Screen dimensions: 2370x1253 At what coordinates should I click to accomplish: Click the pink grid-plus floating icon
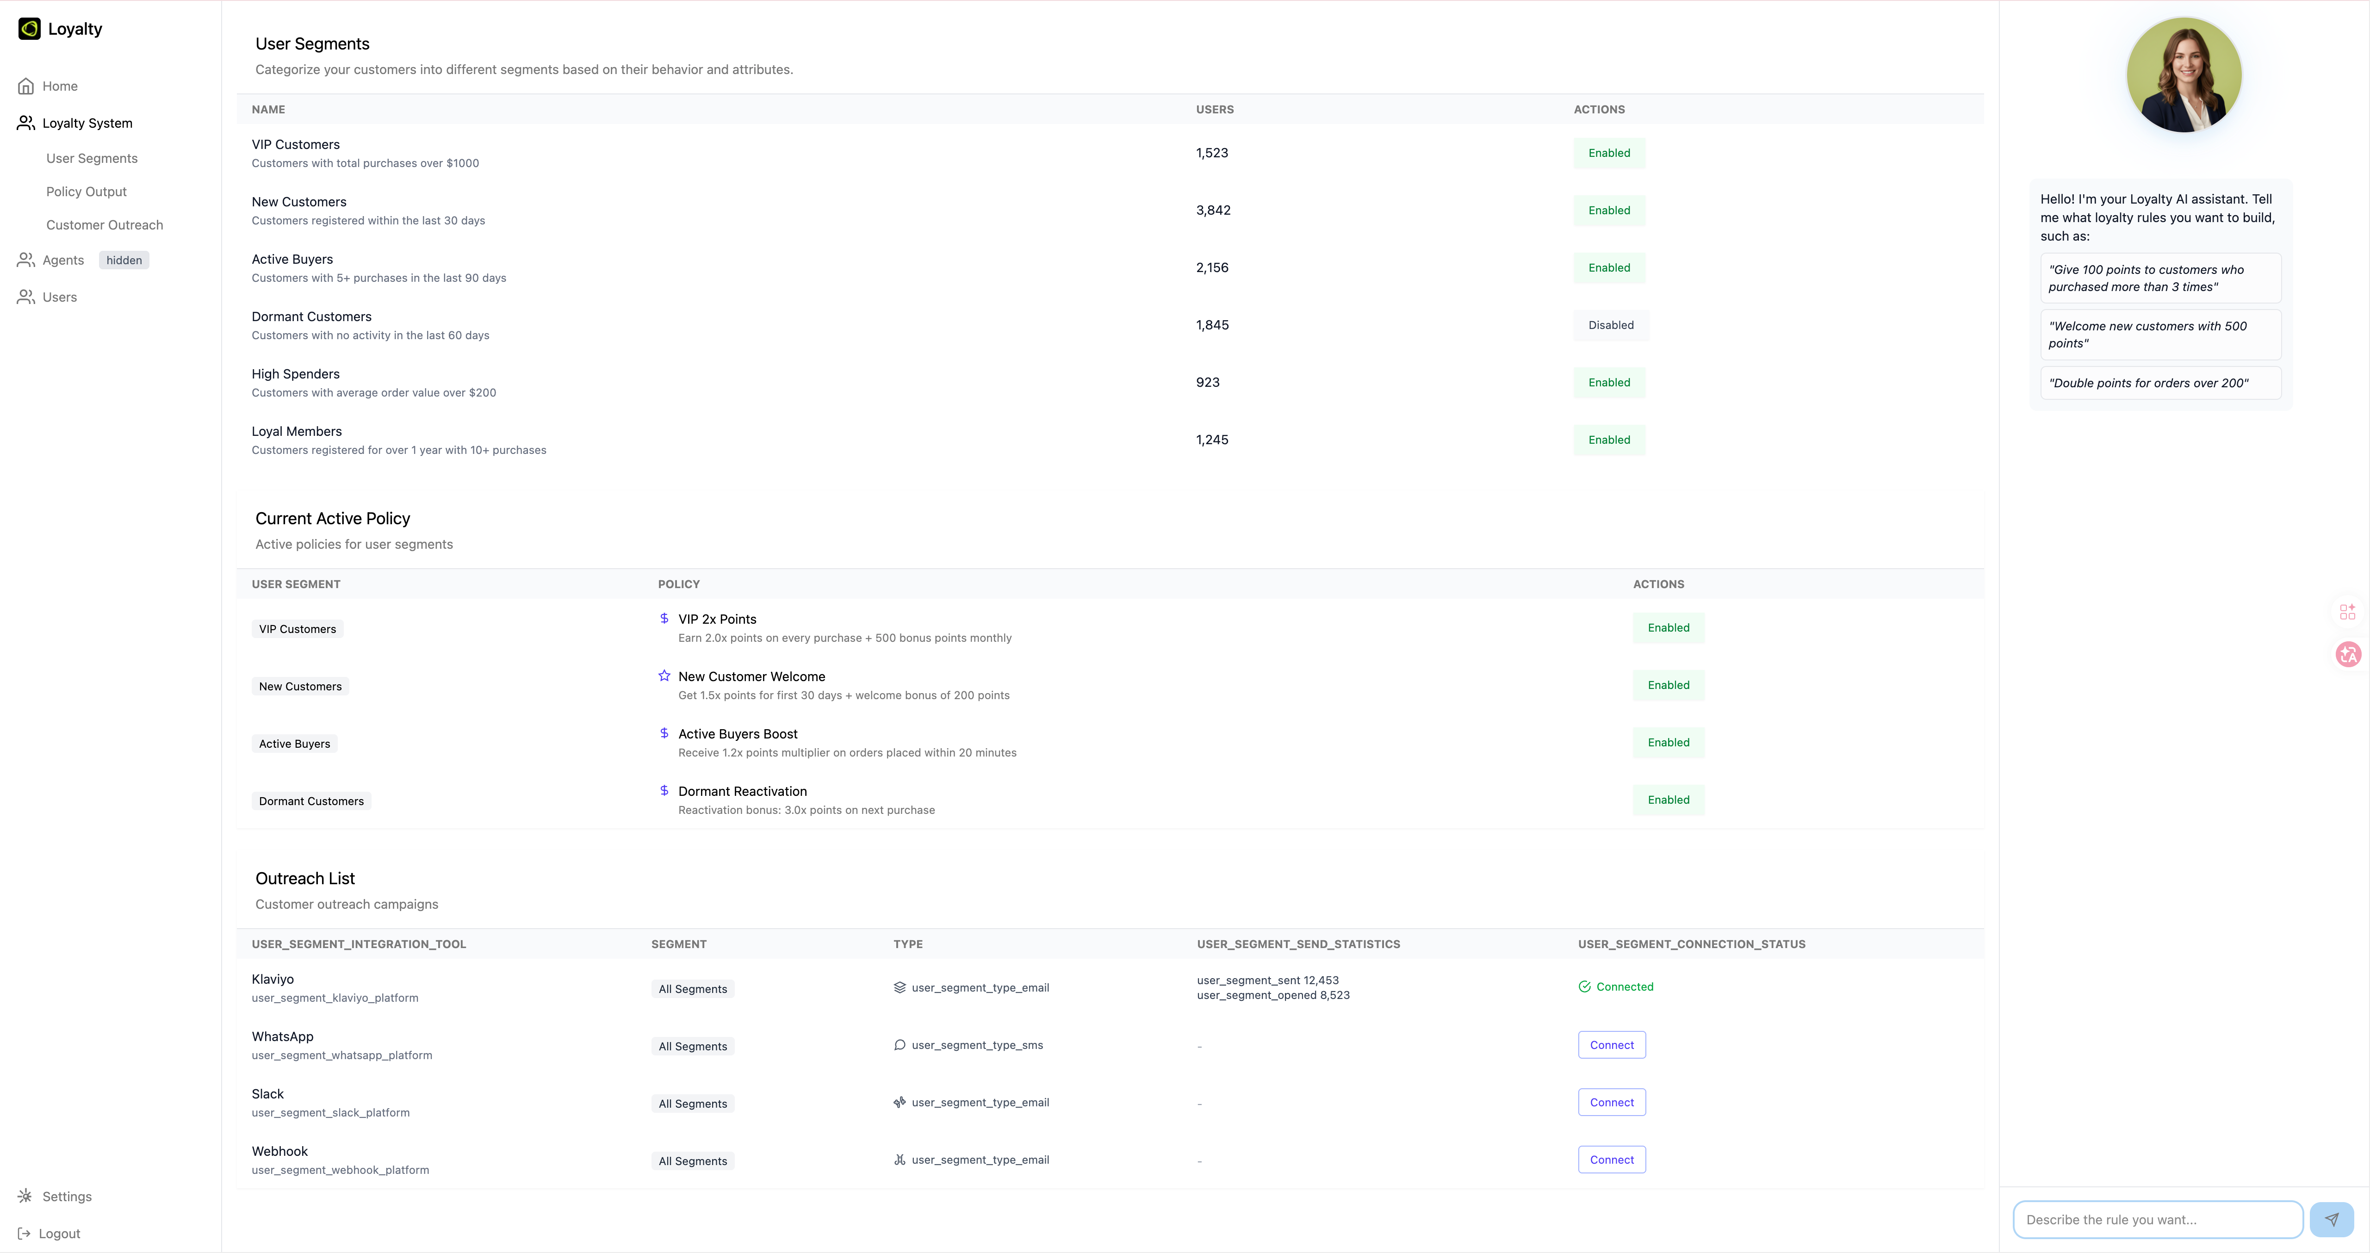point(2347,612)
